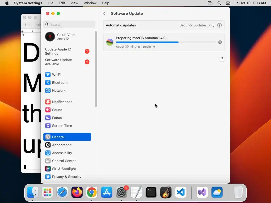Image resolution: width=271 pixels, height=203 pixels.
Task: Go back from Software Update
Action: pyautogui.click(x=105, y=13)
